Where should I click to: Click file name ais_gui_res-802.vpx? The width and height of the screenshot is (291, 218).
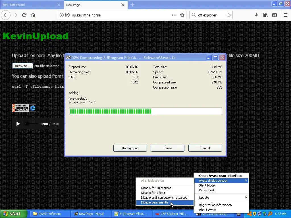click(x=82, y=102)
